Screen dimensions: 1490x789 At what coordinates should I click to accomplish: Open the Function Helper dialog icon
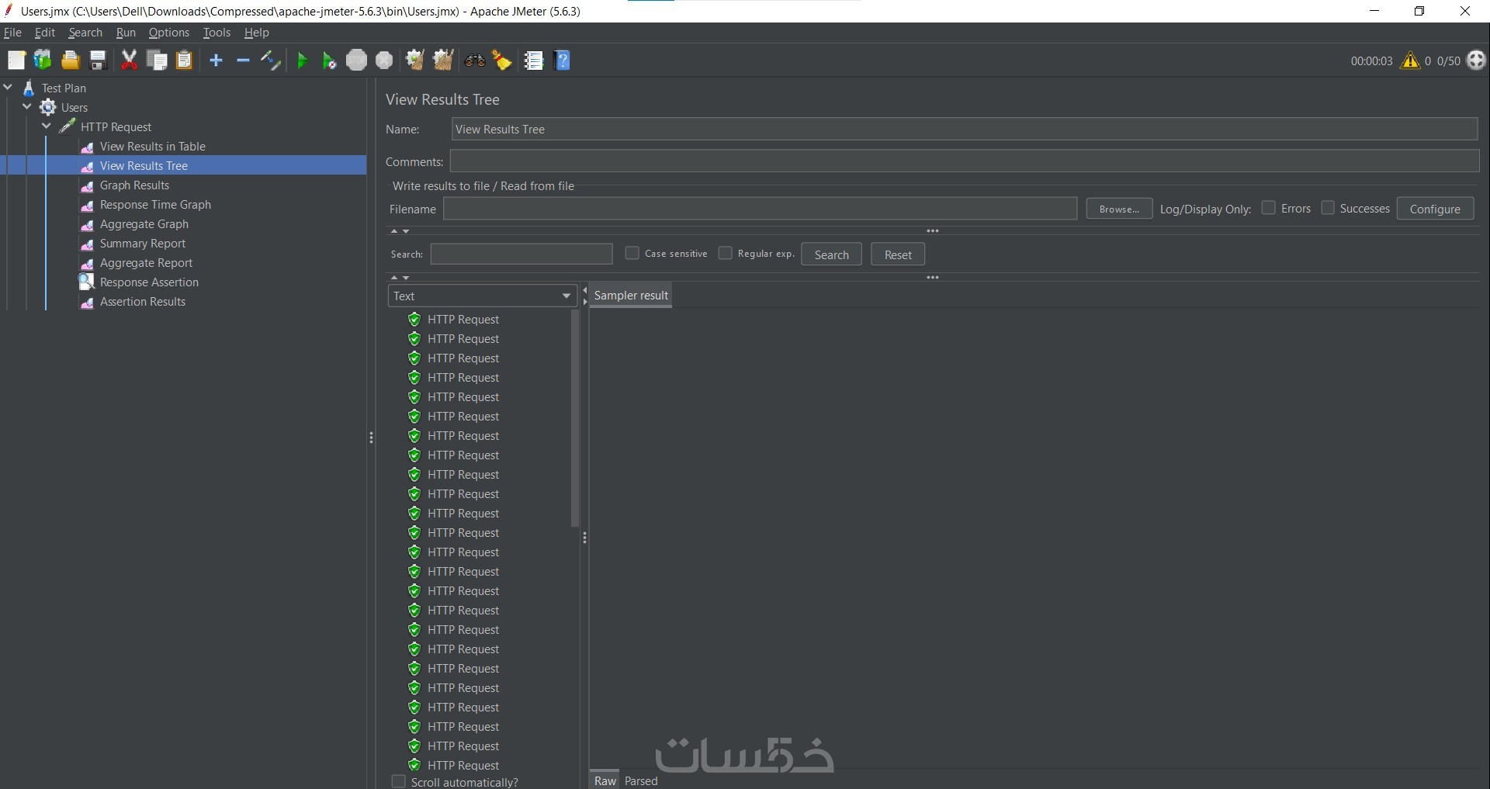coord(533,61)
